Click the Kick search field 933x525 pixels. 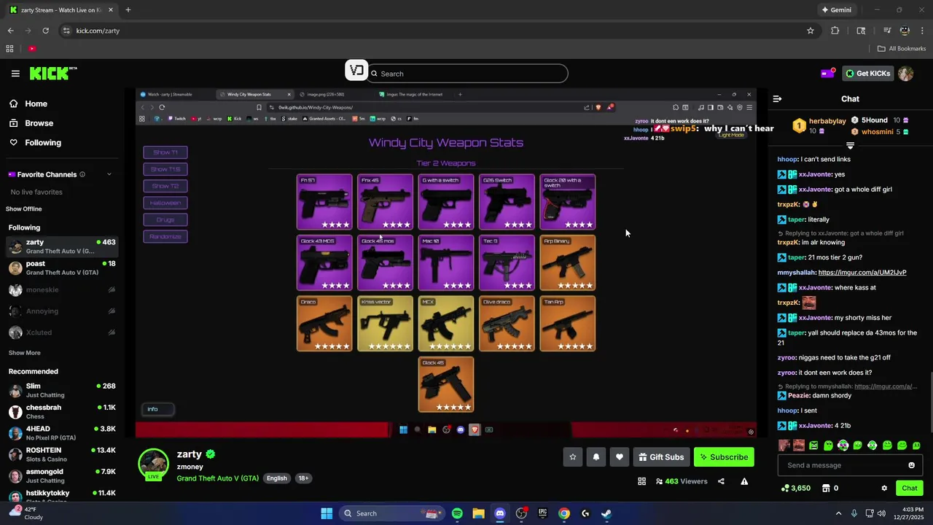click(x=466, y=74)
